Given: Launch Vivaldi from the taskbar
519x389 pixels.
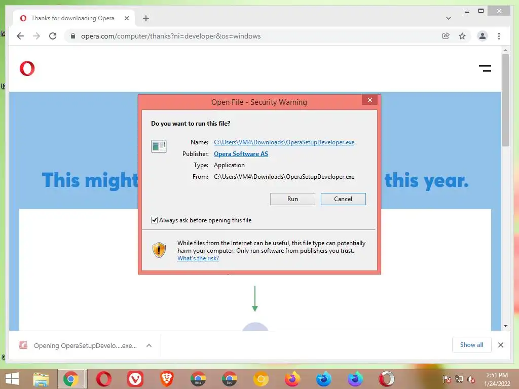Looking at the screenshot, I should pyautogui.click(x=135, y=379).
